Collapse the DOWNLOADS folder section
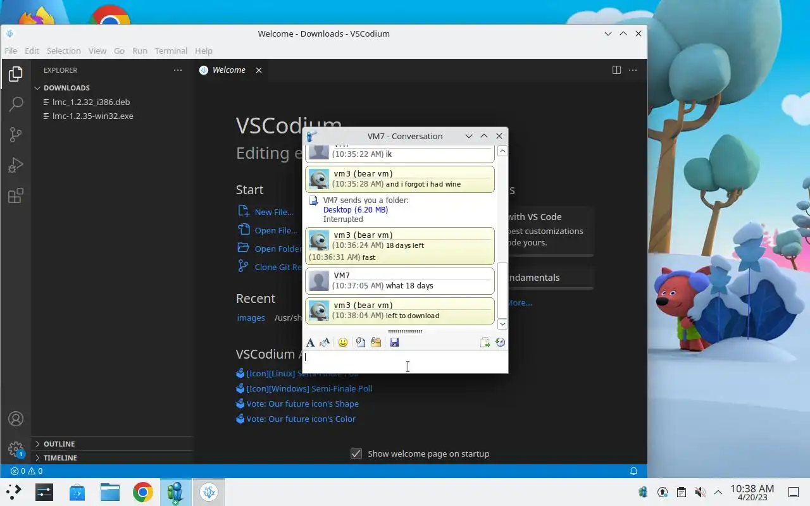Image resolution: width=810 pixels, height=506 pixels. [112, 88]
